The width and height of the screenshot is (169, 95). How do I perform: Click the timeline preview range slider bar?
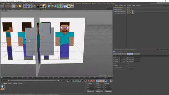coord(34,80)
